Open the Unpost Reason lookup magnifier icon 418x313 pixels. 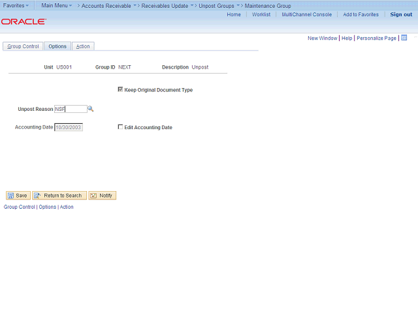[x=91, y=109]
